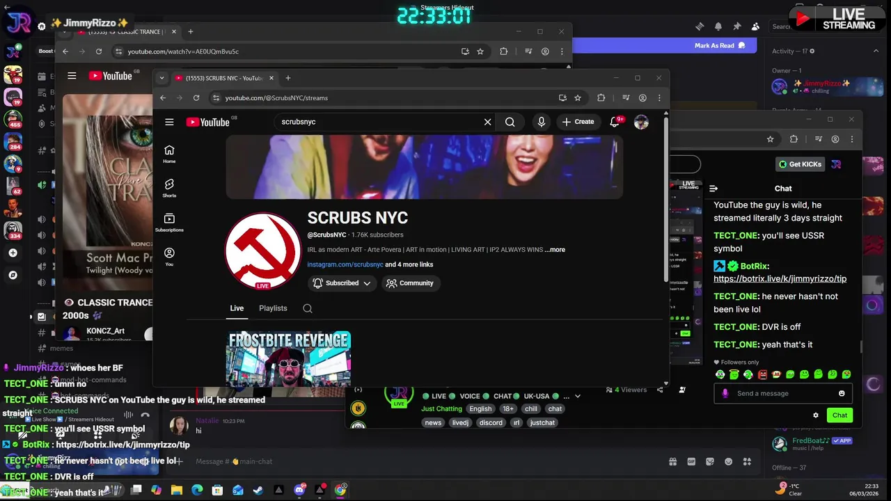The width and height of the screenshot is (891, 501).
Task: Open File Explorer from the taskbar
Action: coord(176,490)
